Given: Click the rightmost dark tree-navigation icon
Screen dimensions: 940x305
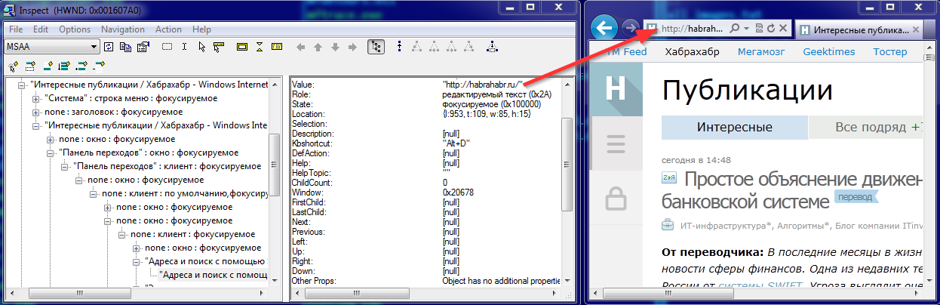Looking at the screenshot, I should [492, 47].
